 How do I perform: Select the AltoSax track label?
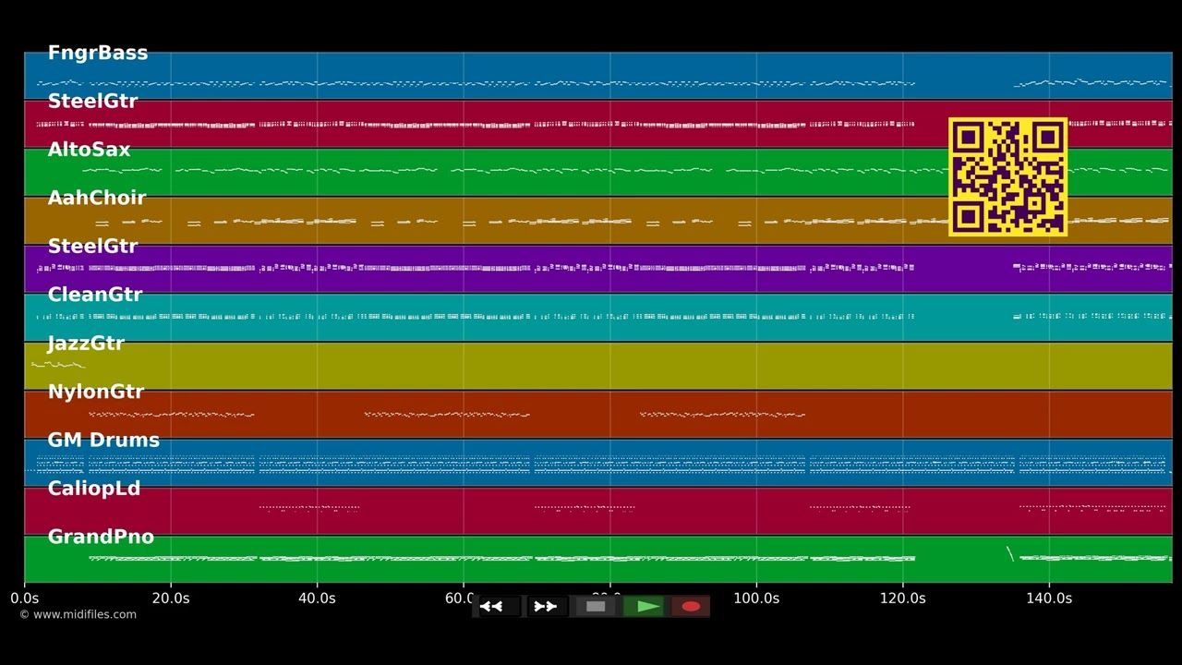pyautogui.click(x=89, y=150)
